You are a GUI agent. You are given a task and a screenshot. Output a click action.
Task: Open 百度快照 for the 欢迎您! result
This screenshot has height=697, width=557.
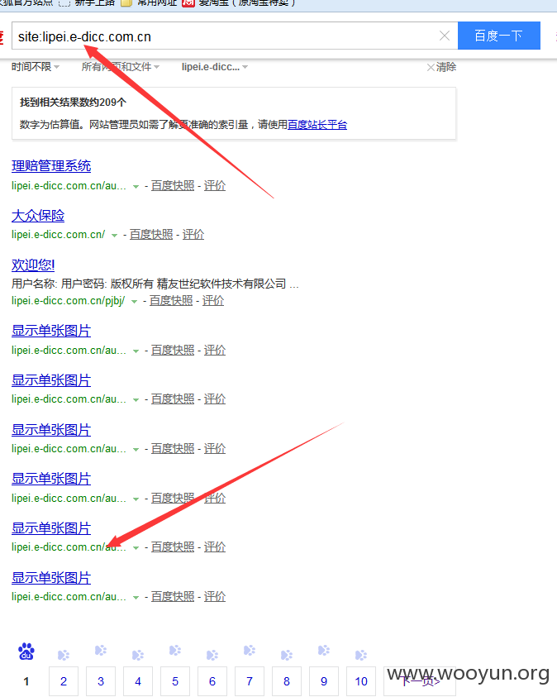pos(171,300)
